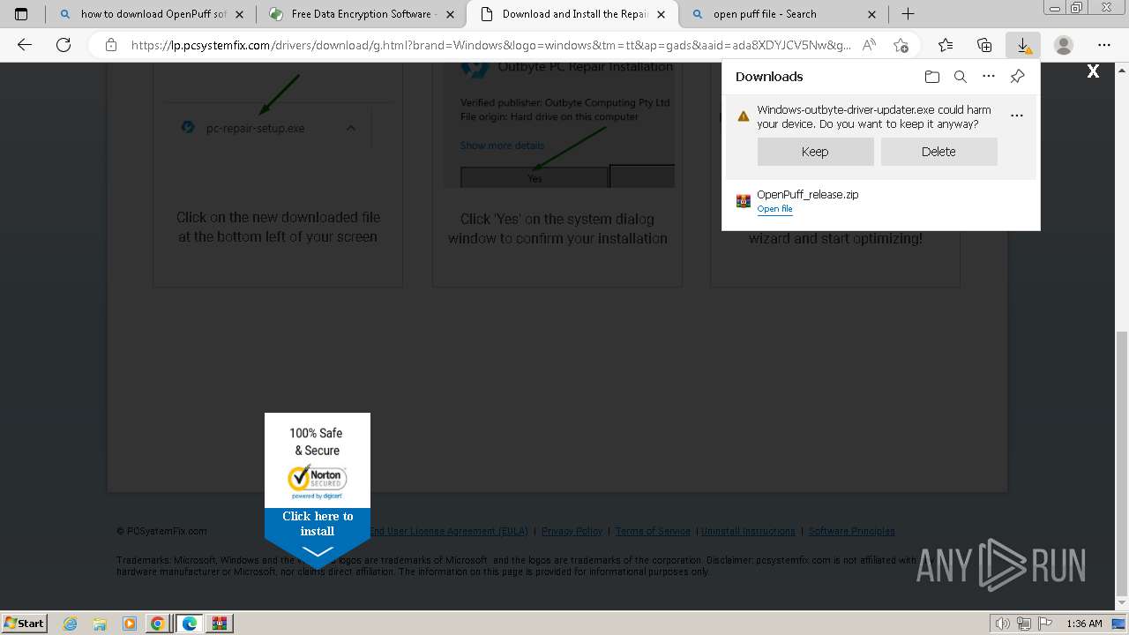Open the Favorites list

click(x=946, y=45)
